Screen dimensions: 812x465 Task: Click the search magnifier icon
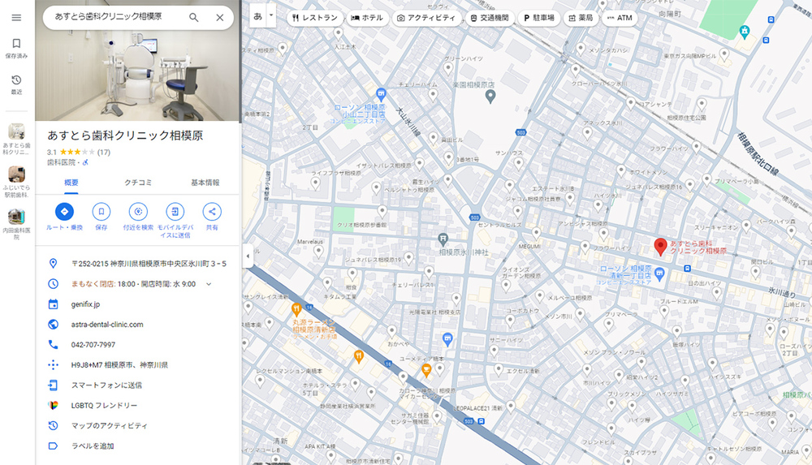[193, 17]
